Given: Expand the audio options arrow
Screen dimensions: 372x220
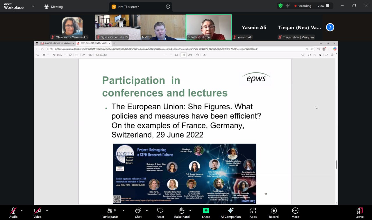Looking at the screenshot, I should (x=22, y=210).
